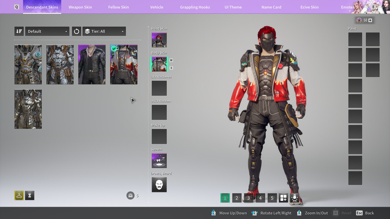
Task: Open the Head Skin slot
Action: click(x=159, y=40)
